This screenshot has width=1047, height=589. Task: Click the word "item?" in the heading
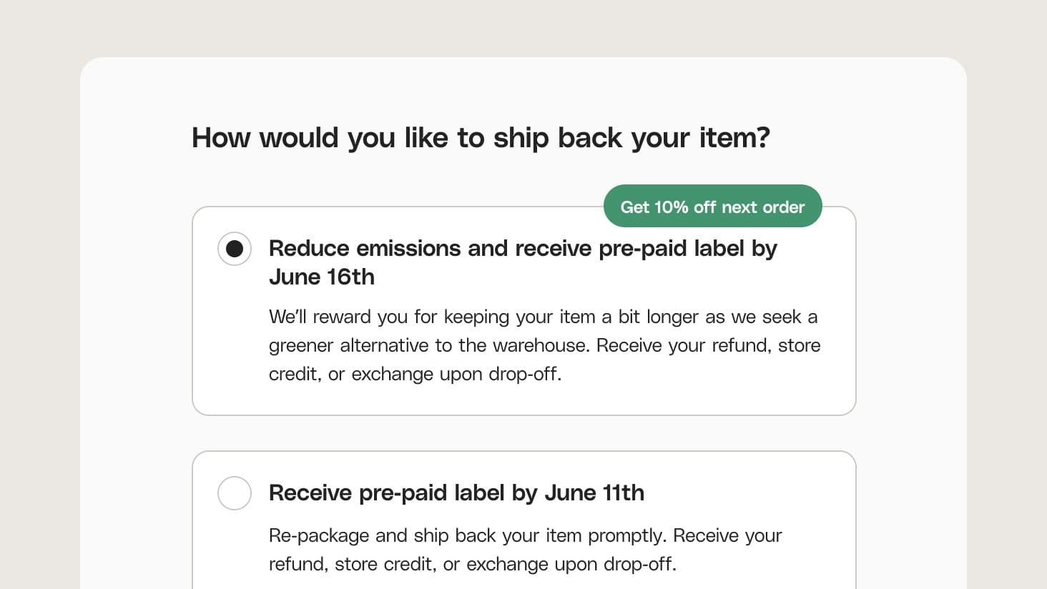pos(734,138)
